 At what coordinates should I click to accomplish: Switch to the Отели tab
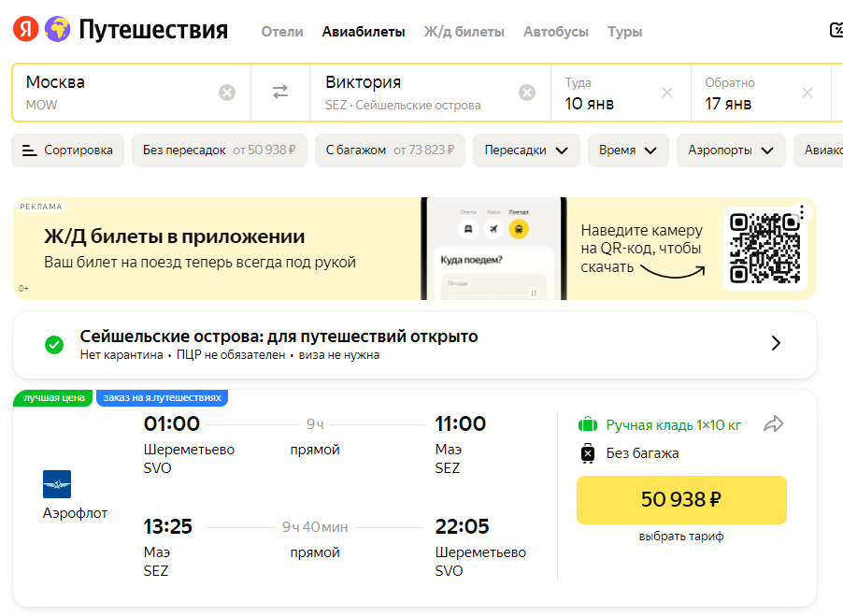(282, 32)
